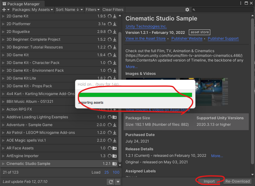255x186 pixels.
Task: Expand the 2D Platformer row
Action: (x=3, y=24)
